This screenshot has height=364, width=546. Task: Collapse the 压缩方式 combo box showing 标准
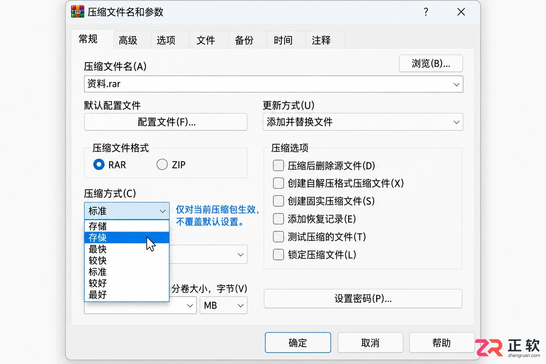pyautogui.click(x=127, y=211)
